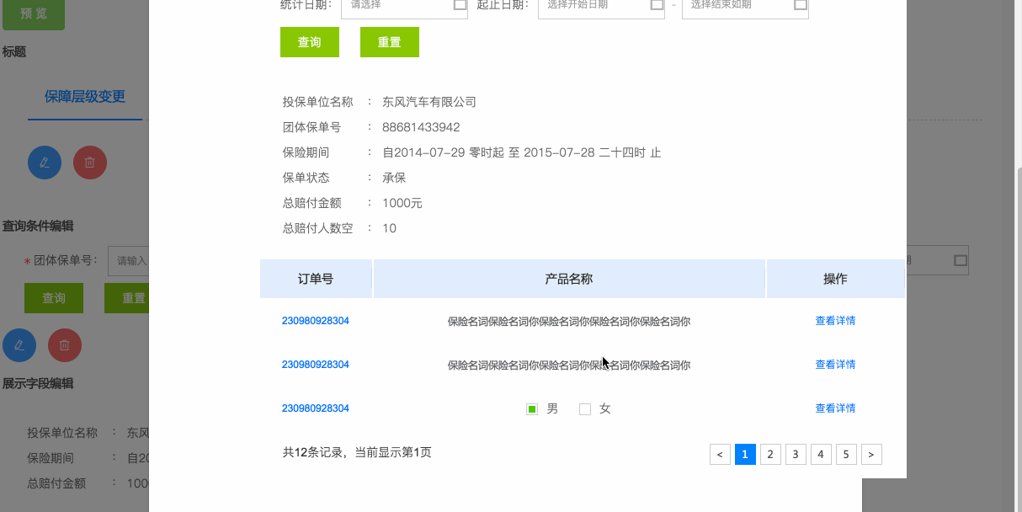Select page 2 in pagination

tap(770, 455)
